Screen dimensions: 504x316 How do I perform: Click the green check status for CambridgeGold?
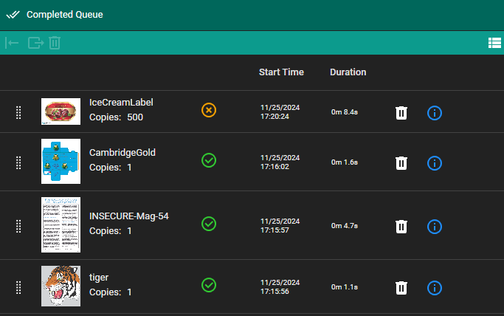(x=209, y=160)
